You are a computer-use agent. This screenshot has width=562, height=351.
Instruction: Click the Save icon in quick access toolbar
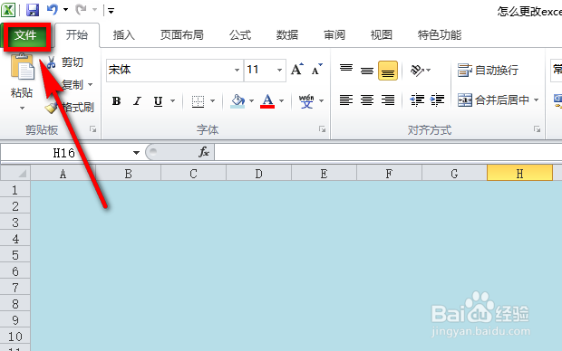(33, 10)
